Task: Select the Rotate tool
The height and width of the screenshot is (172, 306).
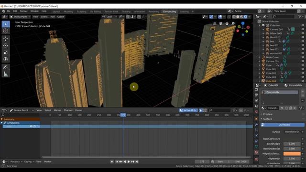Action: 6,45
